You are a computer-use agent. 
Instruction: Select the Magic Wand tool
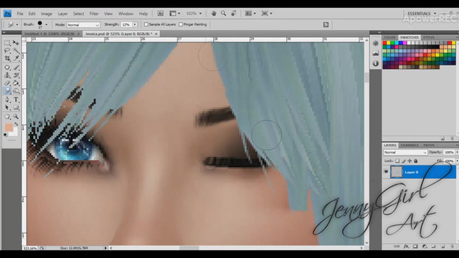(x=16, y=51)
